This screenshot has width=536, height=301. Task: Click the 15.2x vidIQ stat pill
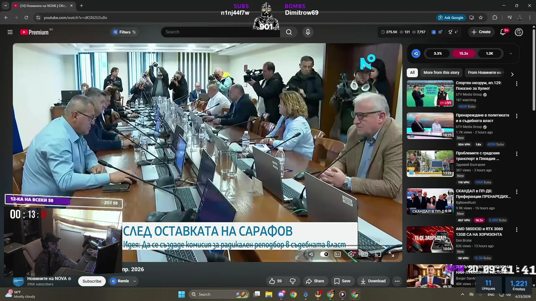464,54
